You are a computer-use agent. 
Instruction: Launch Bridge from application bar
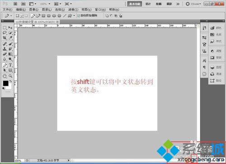pyautogui.click(x=15, y=4)
